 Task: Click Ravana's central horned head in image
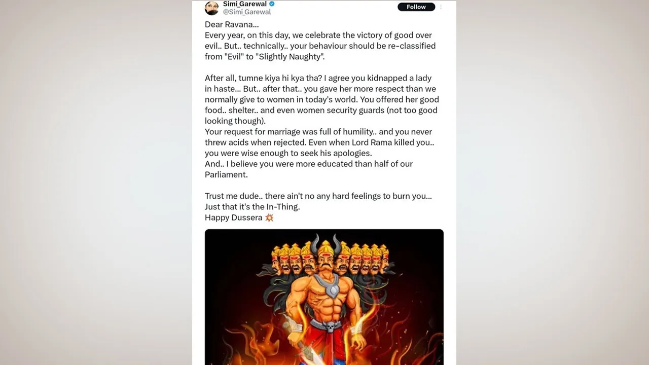pos(324,253)
